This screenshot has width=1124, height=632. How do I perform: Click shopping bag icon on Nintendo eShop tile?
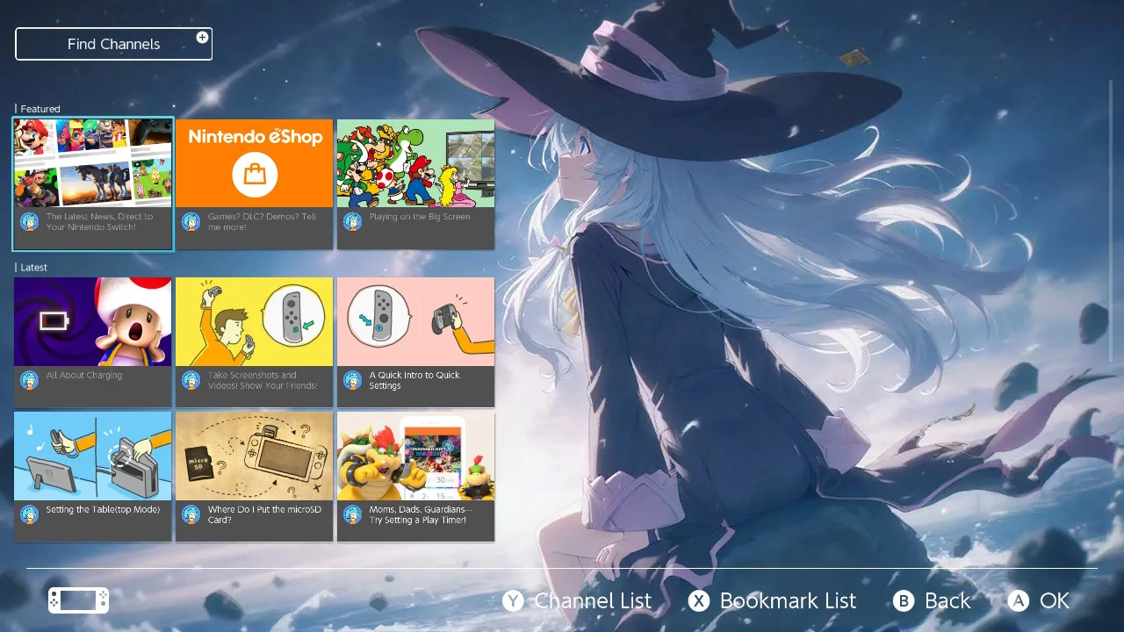pyautogui.click(x=255, y=174)
